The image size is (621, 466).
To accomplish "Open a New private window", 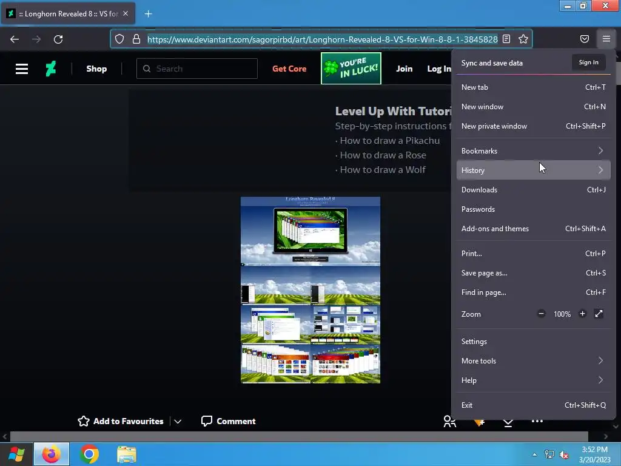I will pos(533,126).
